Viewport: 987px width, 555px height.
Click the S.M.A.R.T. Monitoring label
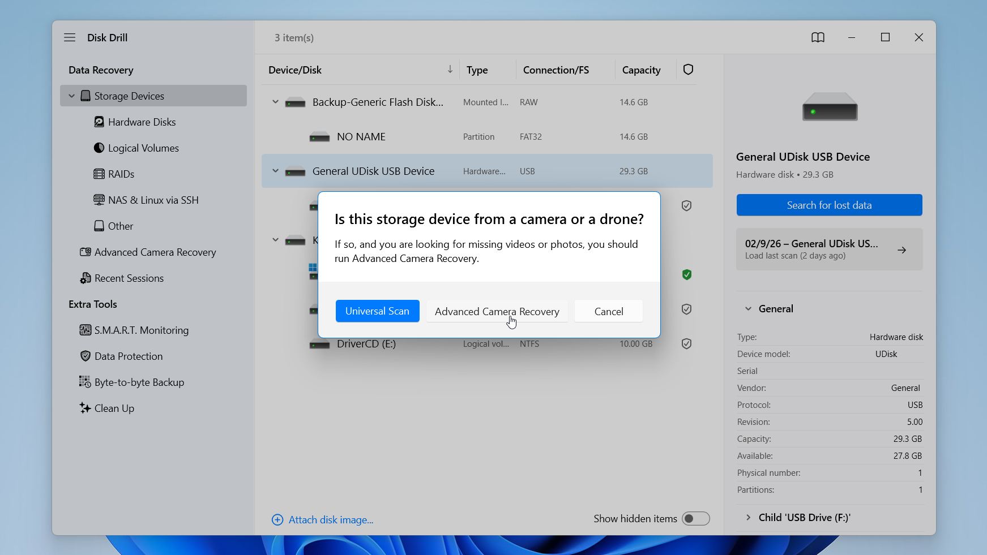point(142,330)
